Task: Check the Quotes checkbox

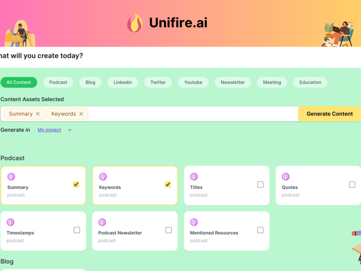Action: (352, 185)
